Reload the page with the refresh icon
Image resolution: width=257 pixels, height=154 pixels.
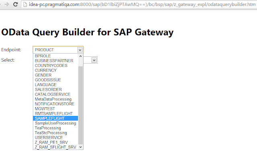(16, 4)
